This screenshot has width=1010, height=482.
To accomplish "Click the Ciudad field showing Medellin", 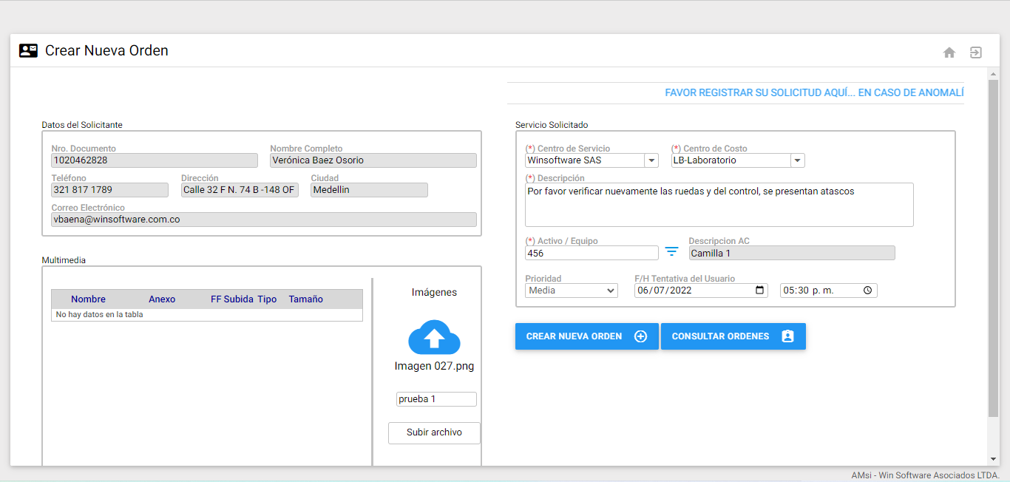I will [x=369, y=190].
